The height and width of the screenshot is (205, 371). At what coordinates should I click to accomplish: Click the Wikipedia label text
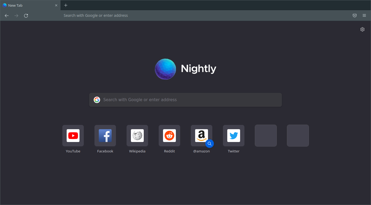tap(137, 151)
